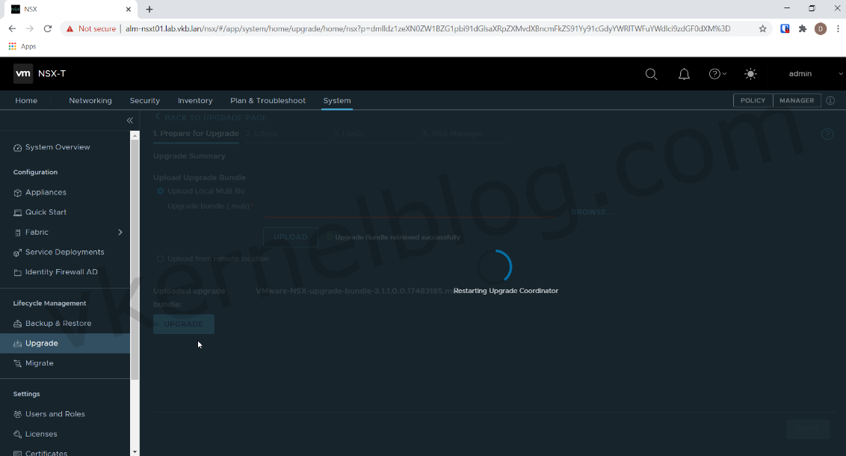
Task: Select the Upload Local MUB file option
Action: coord(159,191)
